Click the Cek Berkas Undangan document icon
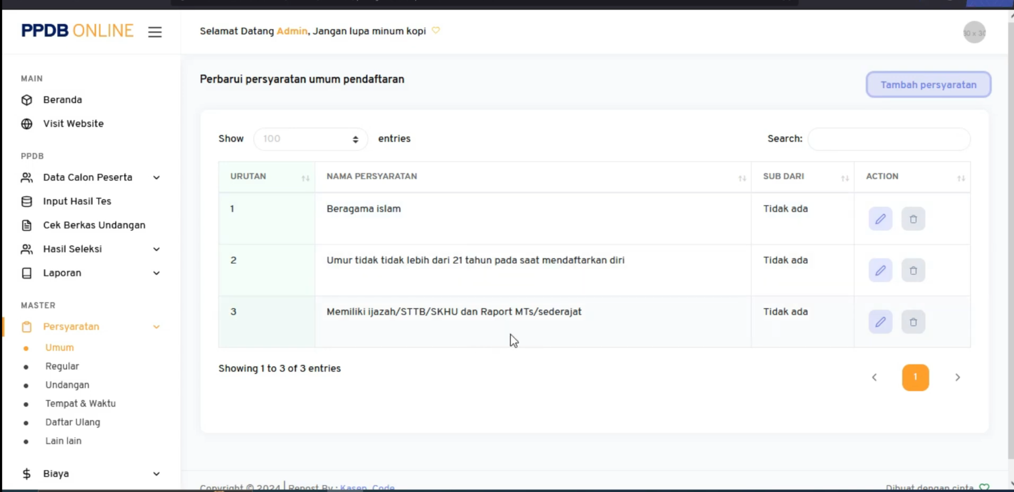This screenshot has height=492, width=1014. click(x=27, y=225)
